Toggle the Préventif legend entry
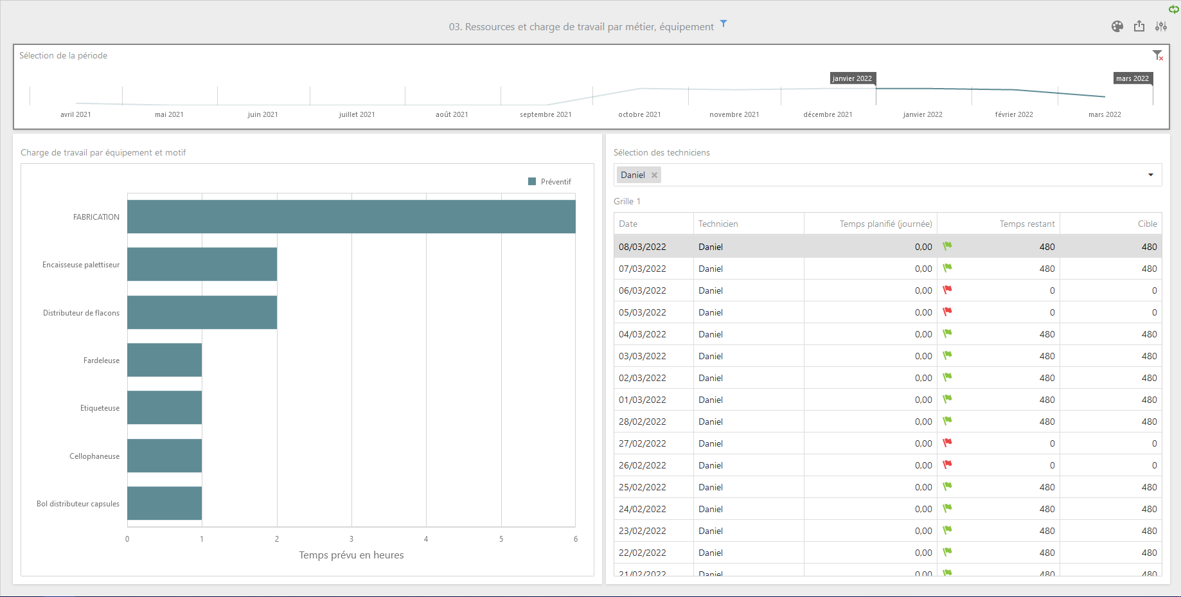 (549, 182)
